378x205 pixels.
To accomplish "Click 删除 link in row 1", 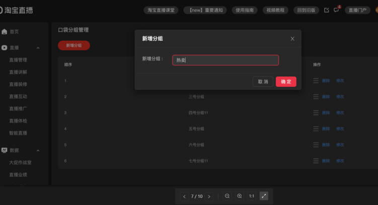I will coord(326,80).
